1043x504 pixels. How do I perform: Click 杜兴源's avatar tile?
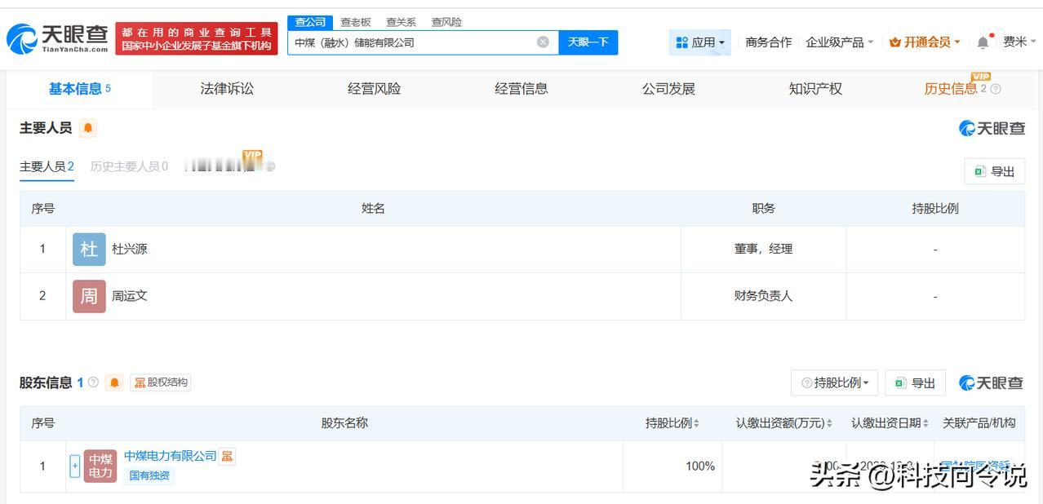pos(89,250)
